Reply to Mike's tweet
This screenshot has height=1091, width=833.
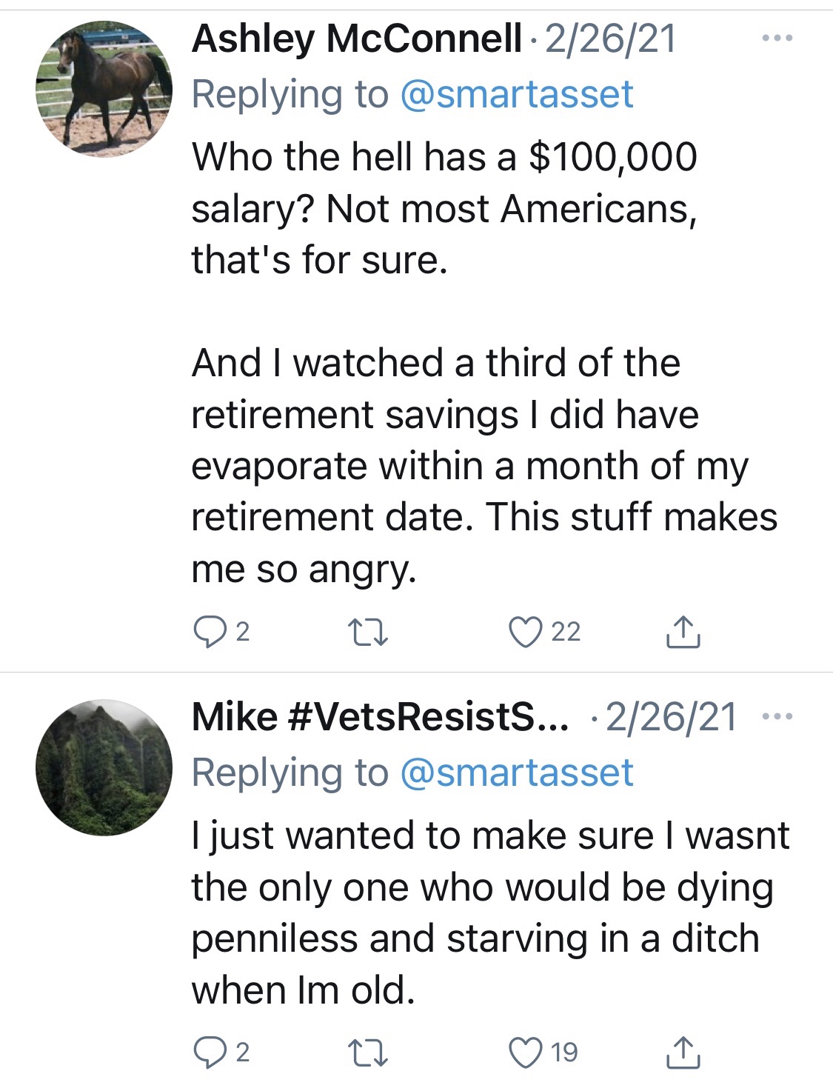click(210, 1053)
